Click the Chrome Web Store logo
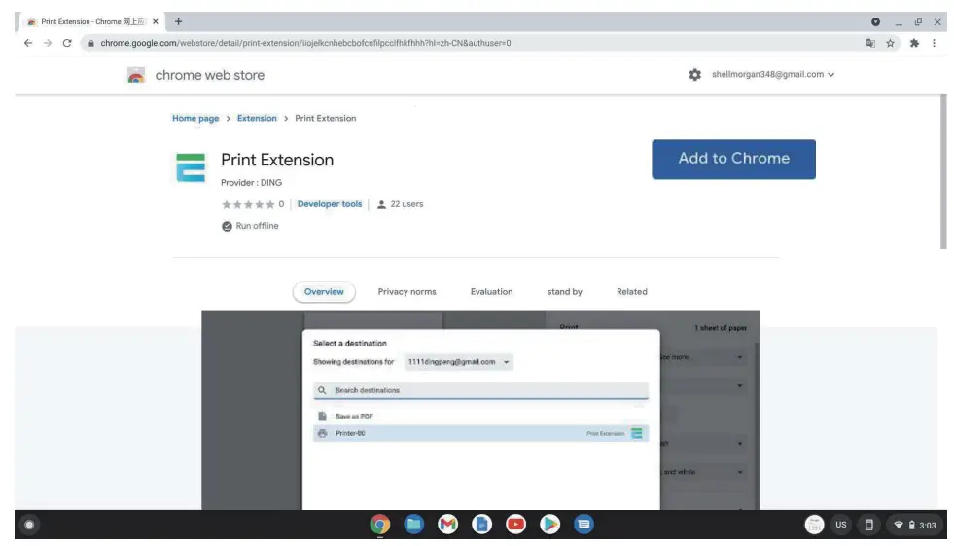 pos(136,75)
